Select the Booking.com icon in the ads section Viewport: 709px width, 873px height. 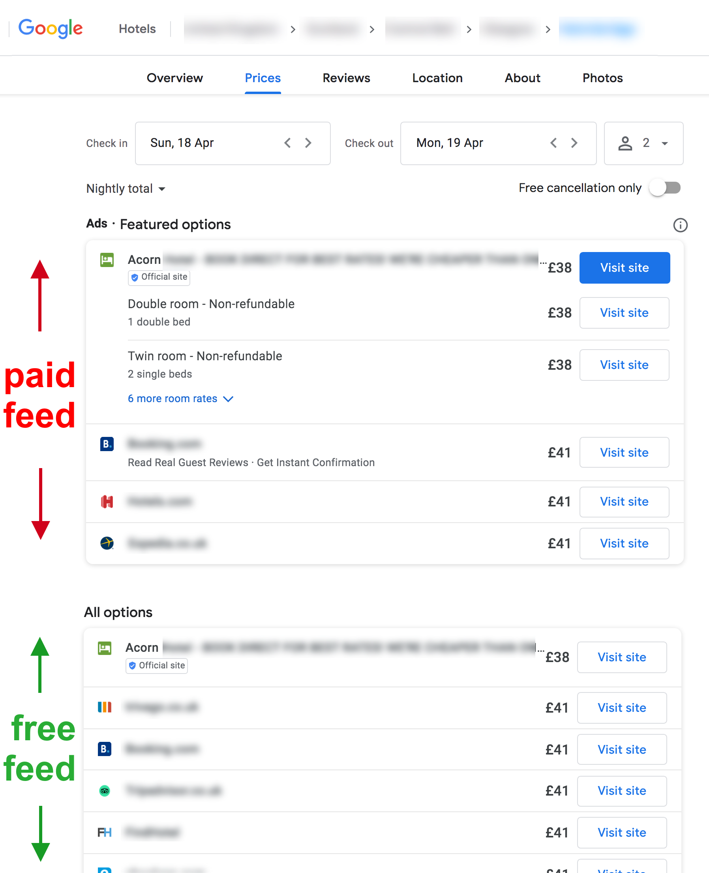pos(107,444)
